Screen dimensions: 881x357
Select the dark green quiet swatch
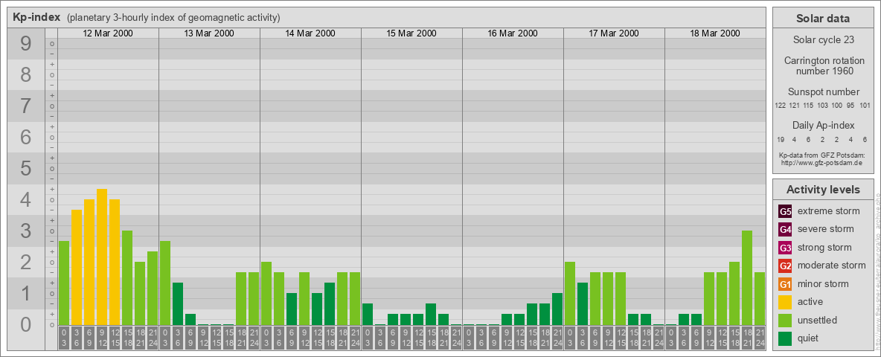click(785, 338)
